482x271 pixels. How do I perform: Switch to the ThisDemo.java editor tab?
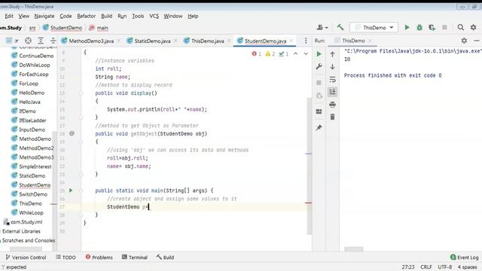(x=208, y=41)
